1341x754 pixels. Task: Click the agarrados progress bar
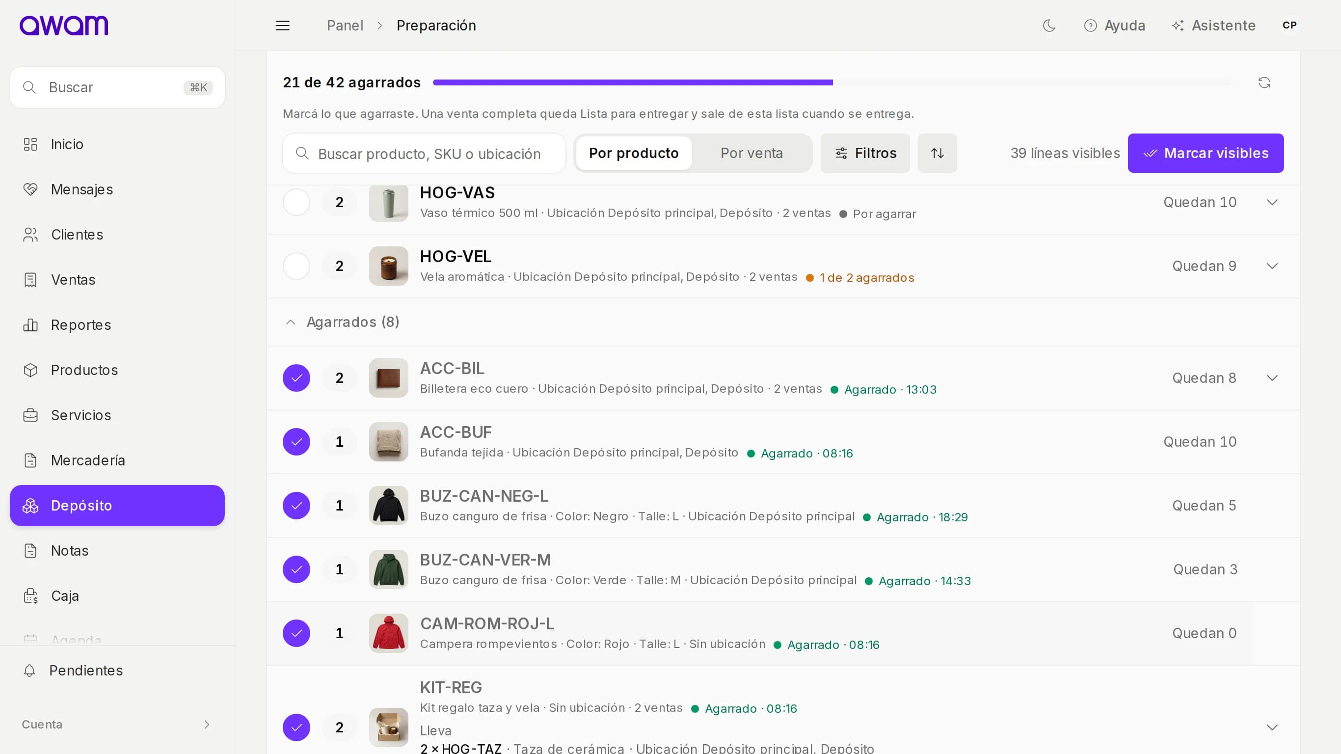(832, 82)
